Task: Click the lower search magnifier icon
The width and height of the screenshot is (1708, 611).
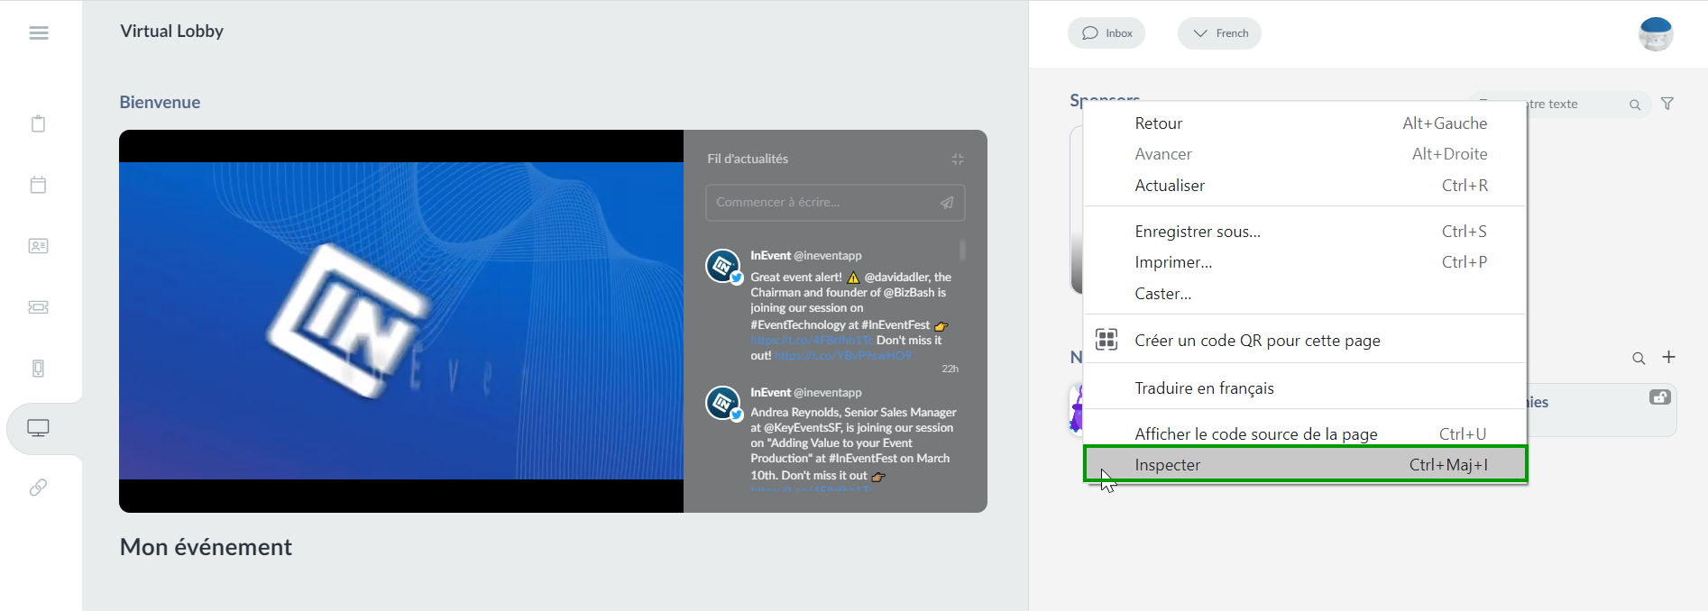Action: click(x=1639, y=359)
